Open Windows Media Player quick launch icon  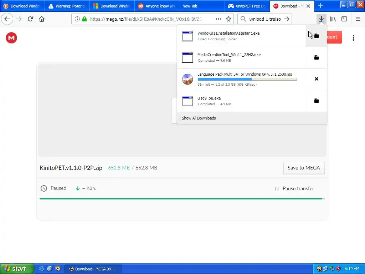click(58, 269)
